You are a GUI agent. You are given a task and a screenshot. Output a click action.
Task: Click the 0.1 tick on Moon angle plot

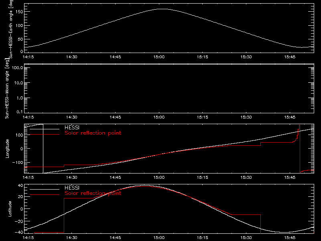point(20,112)
